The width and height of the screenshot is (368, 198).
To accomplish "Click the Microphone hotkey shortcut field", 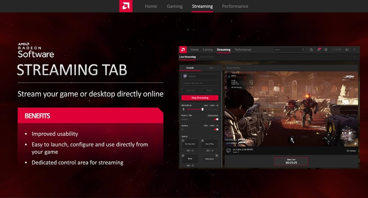I will (x=211, y=106).
